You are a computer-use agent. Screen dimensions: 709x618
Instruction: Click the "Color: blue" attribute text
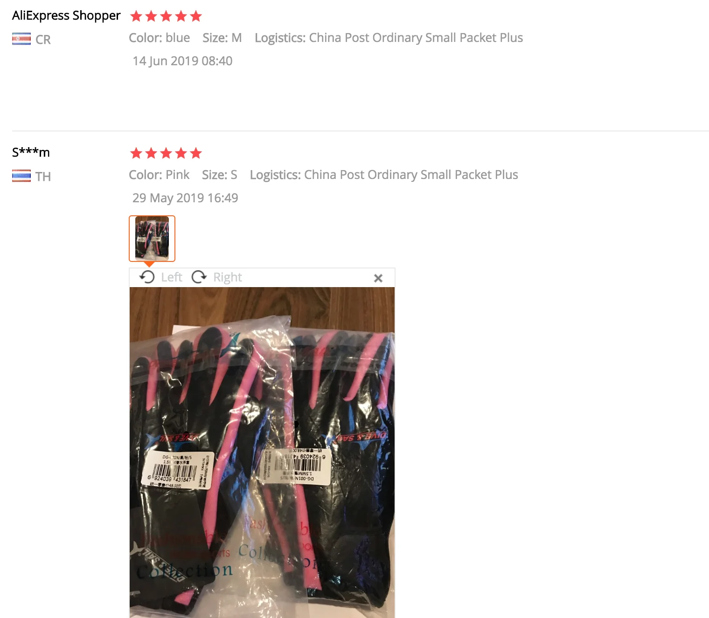click(160, 38)
